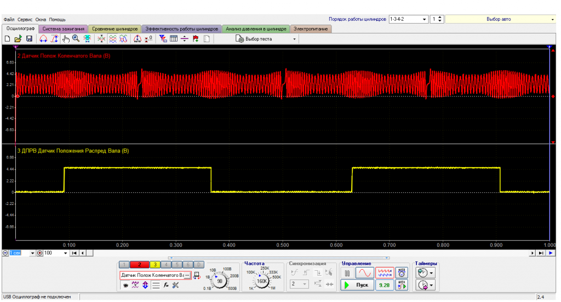
Task: Open the 1 сек time scale dropdown
Action: click(32, 253)
